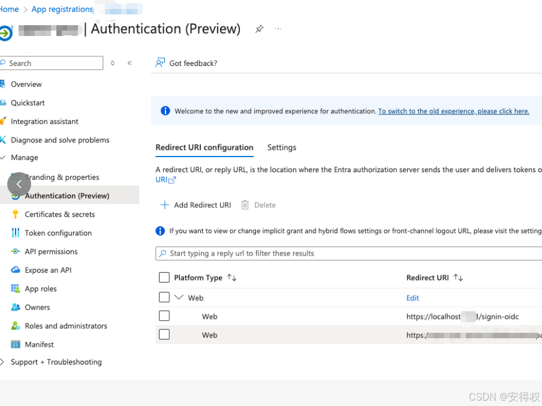Click https://localhost signin-oidc URI text
Viewport: 542px width, 406px height.
[462, 317]
